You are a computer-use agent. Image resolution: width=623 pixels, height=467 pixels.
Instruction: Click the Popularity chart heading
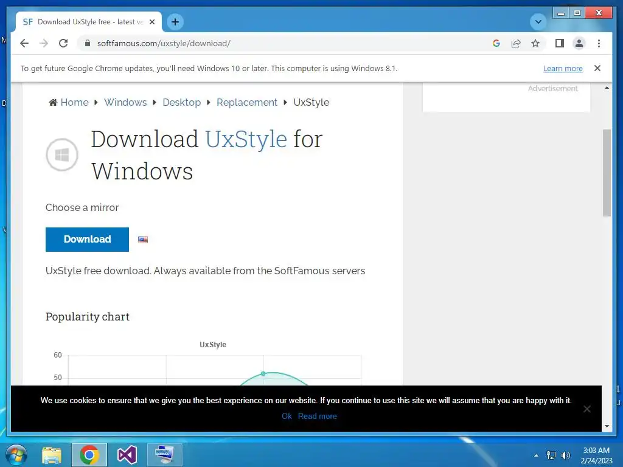click(x=88, y=316)
